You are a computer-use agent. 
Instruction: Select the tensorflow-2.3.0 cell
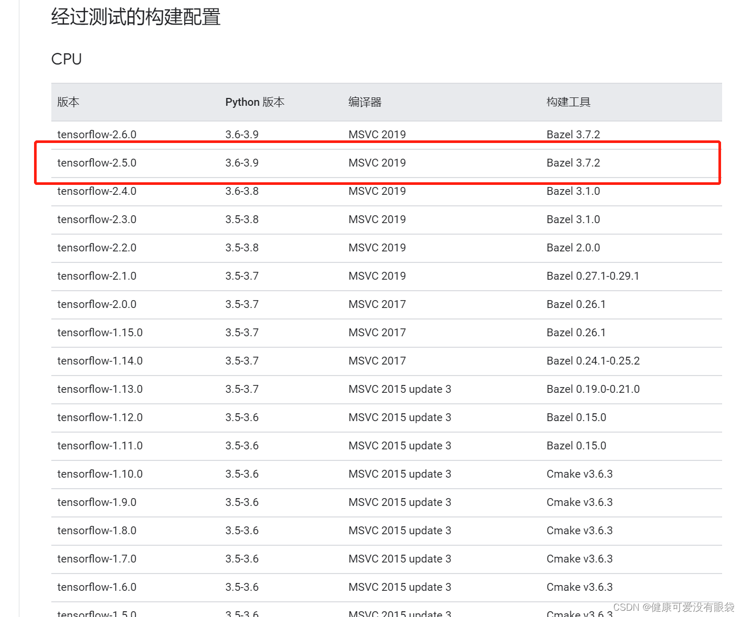[97, 219]
